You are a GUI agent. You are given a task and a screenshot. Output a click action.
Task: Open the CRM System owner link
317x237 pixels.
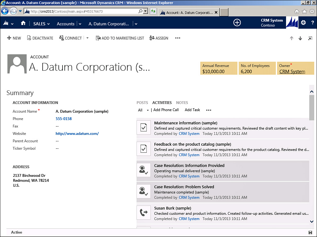pyautogui.click(x=292, y=72)
